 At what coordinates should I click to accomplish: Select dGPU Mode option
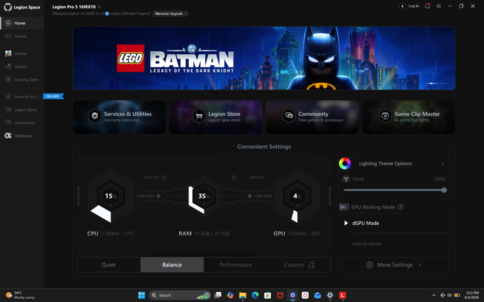pos(394,223)
